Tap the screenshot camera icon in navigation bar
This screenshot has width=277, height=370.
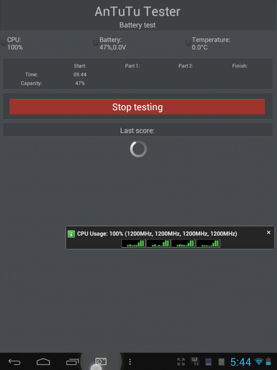[x=101, y=361]
